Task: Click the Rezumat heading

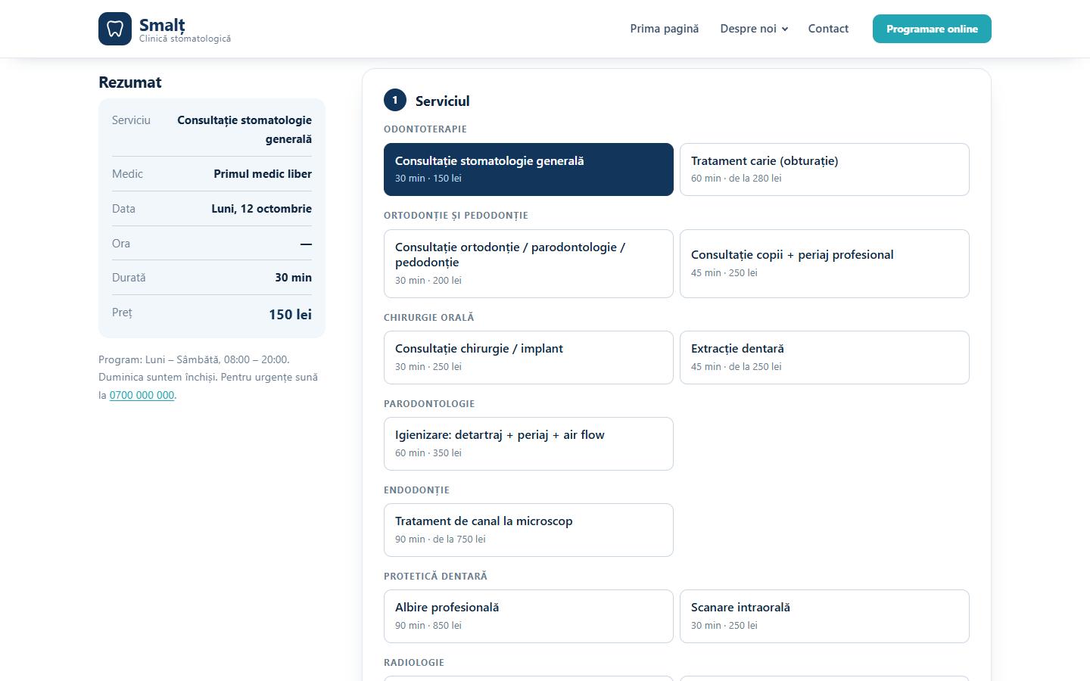Action: click(130, 82)
